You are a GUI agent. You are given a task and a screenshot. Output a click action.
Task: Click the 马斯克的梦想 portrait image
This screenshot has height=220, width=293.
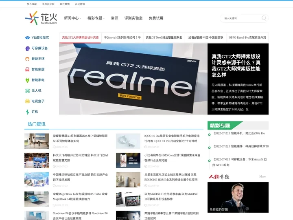tap(238, 197)
